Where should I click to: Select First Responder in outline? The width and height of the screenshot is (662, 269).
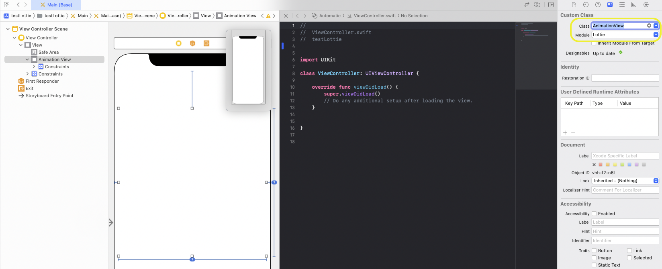pos(39,81)
